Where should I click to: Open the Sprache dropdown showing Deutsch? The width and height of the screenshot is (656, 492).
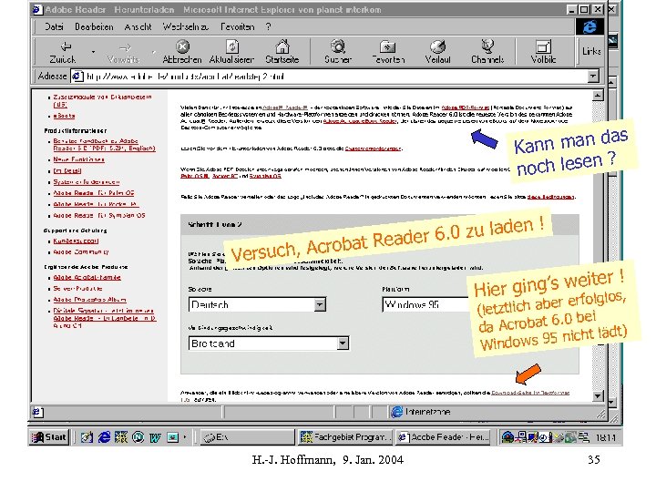coord(257,304)
